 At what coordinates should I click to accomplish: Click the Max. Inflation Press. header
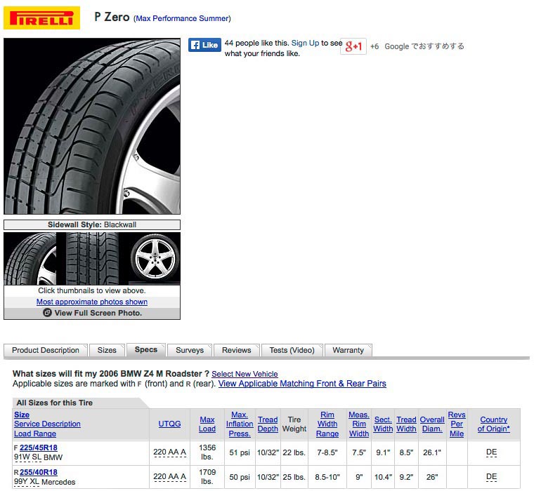tap(240, 424)
